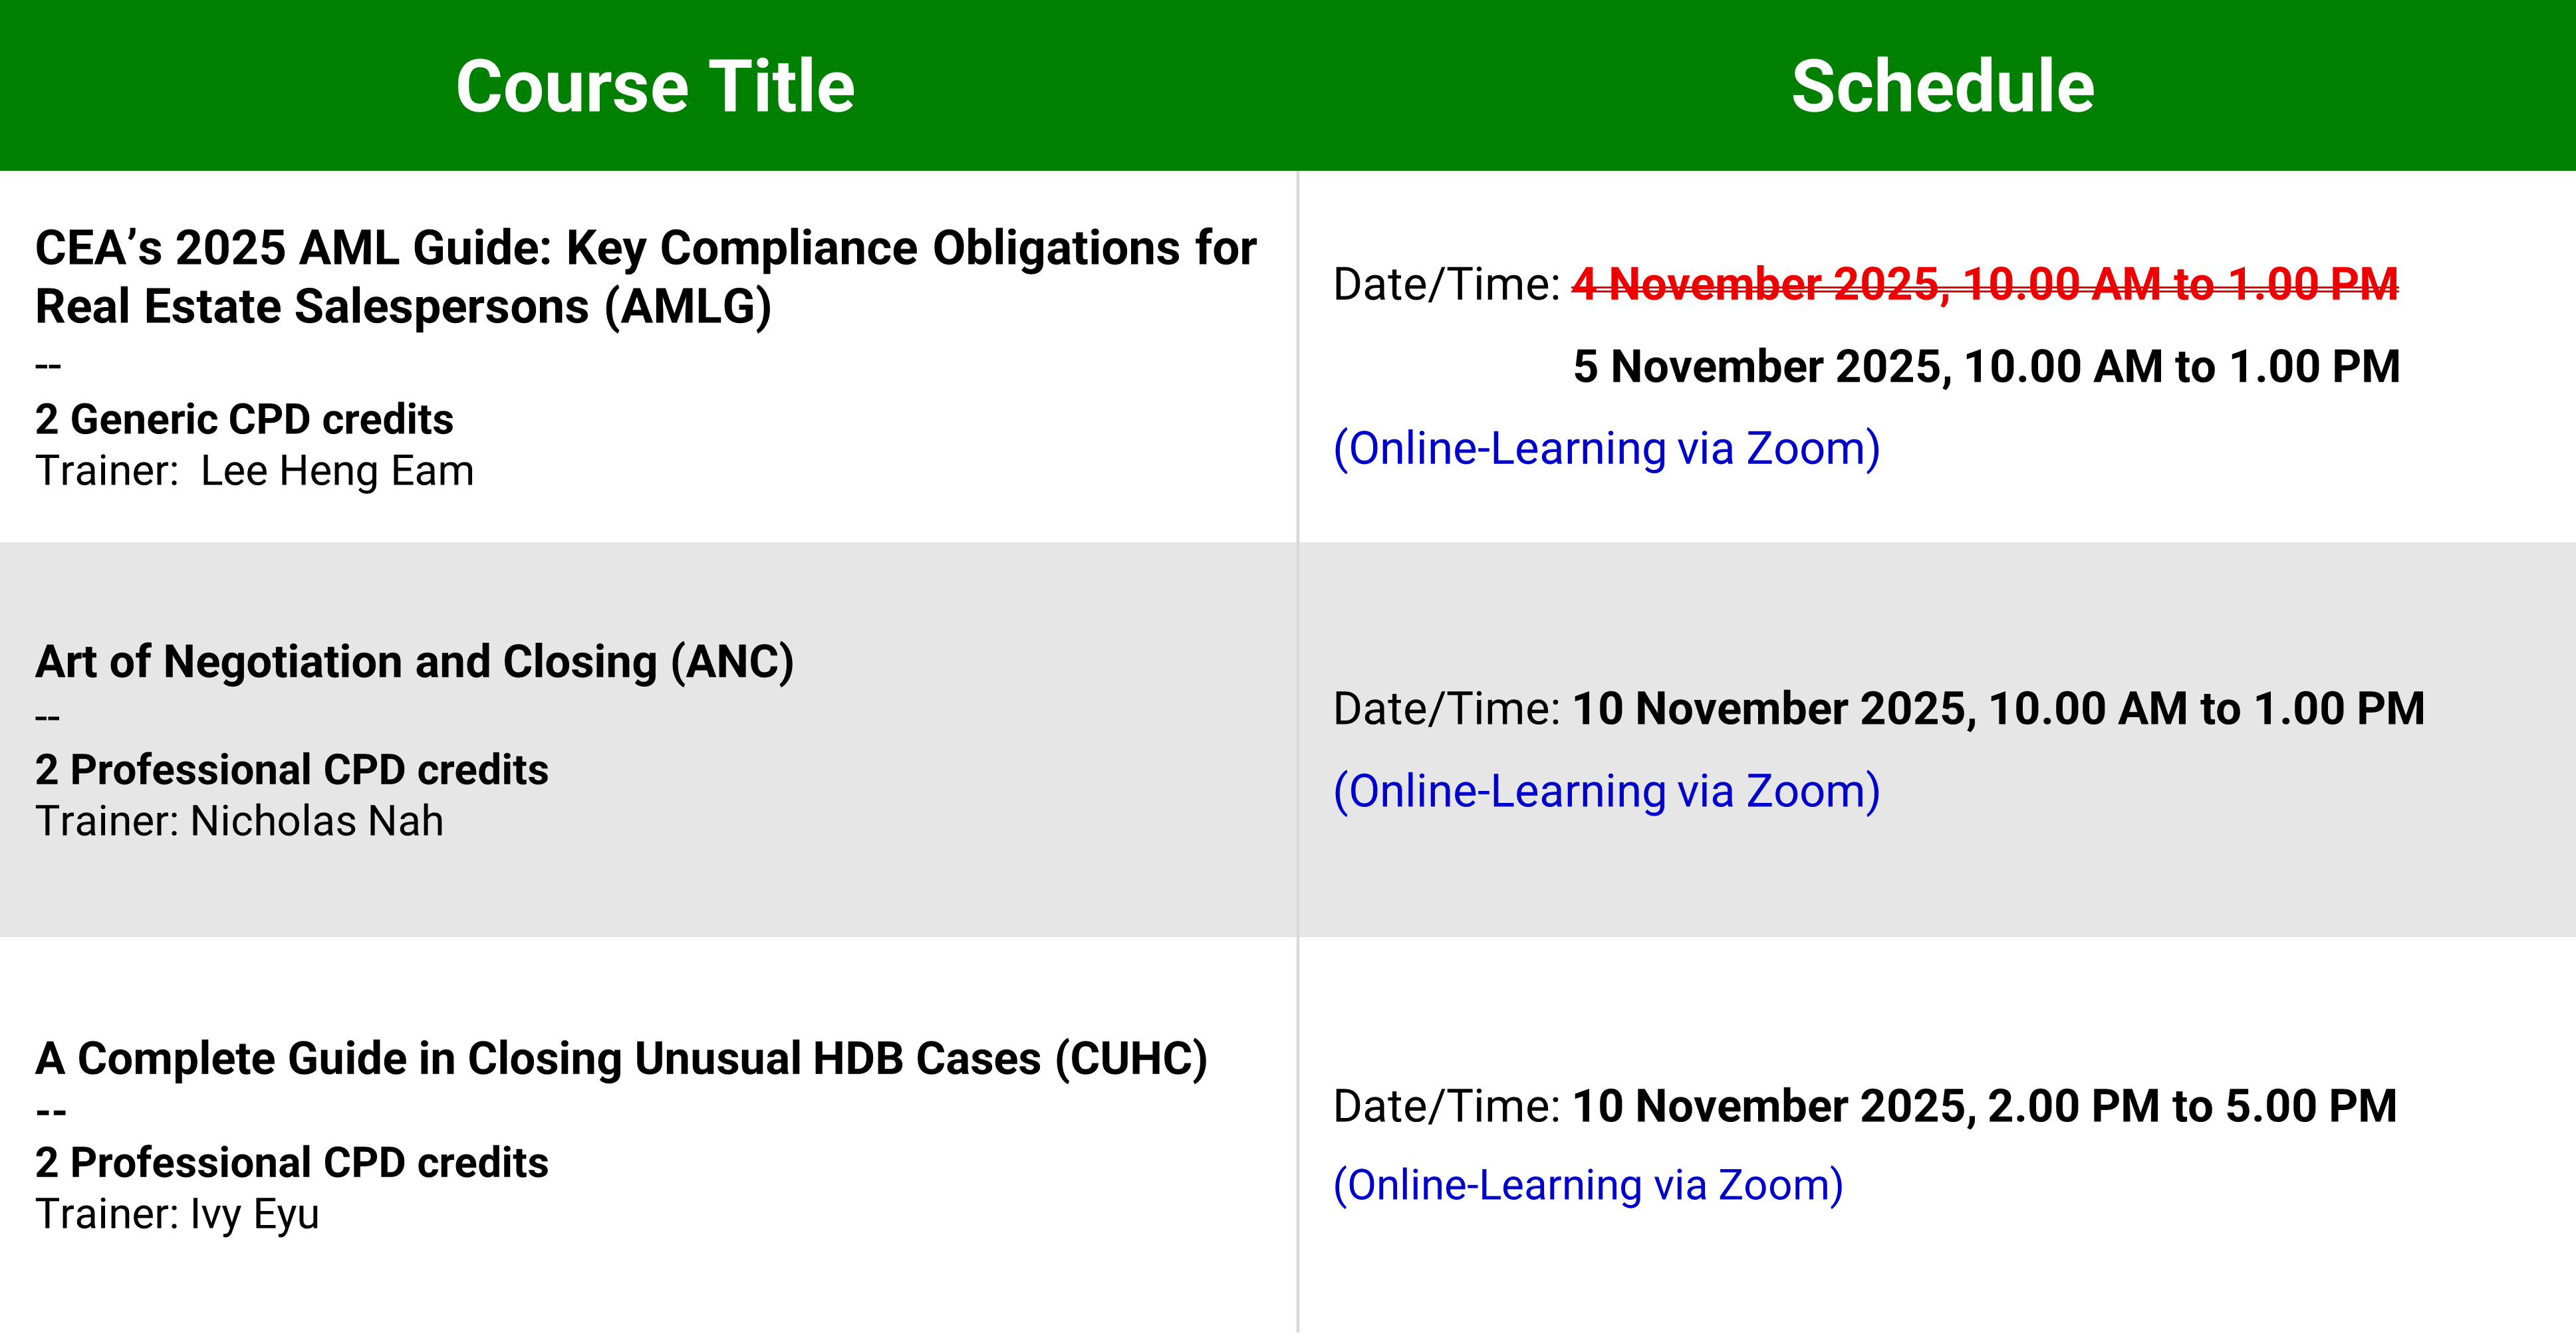Click Professional CPD credits in the ANC row

(291, 770)
